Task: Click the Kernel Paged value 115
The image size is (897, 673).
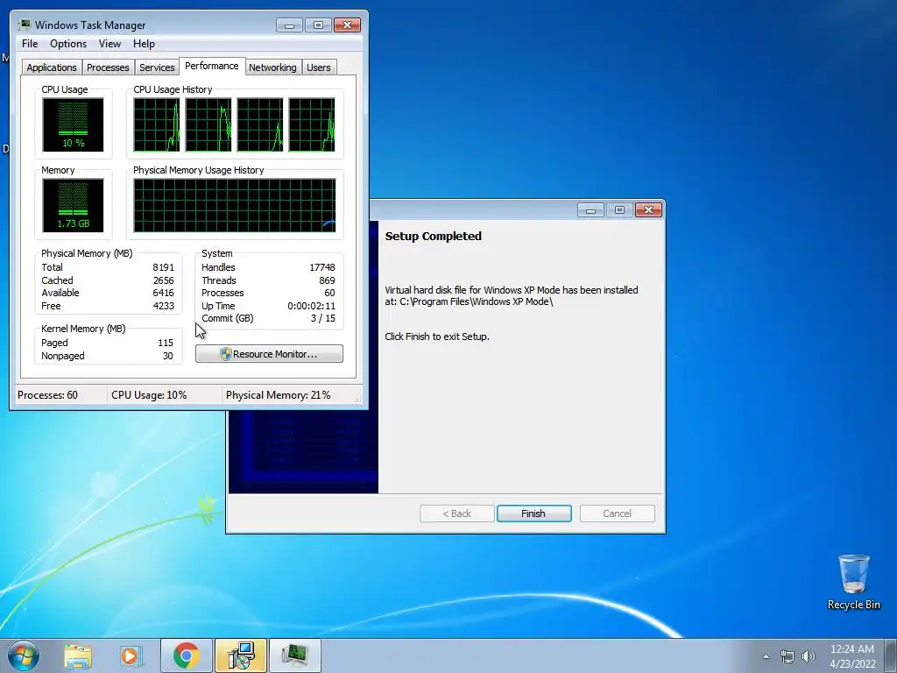Action: [166, 343]
